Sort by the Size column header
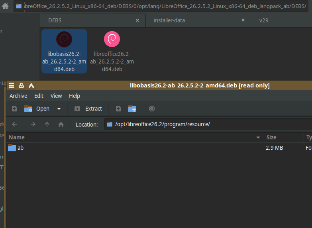The height and width of the screenshot is (228, 312). tap(284, 137)
